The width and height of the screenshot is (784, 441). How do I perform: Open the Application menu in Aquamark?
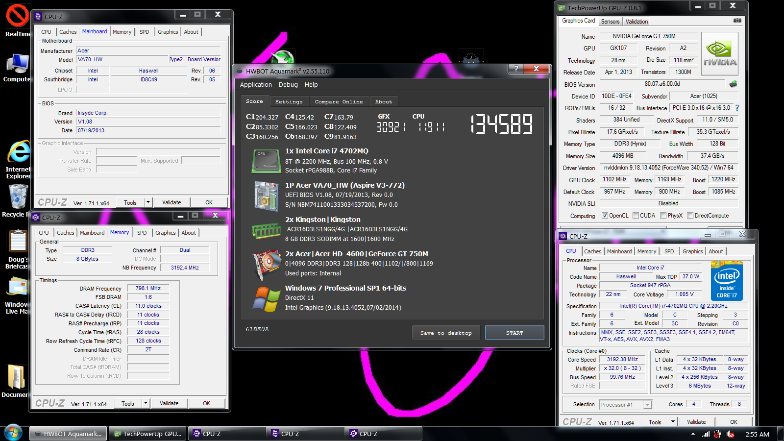(256, 85)
